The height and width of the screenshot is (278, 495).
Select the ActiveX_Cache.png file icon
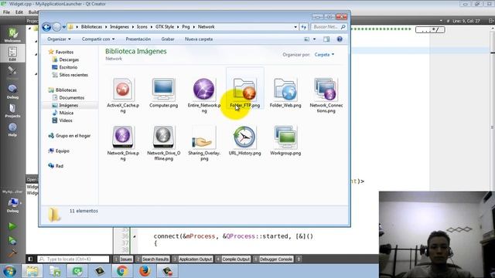coord(123,89)
